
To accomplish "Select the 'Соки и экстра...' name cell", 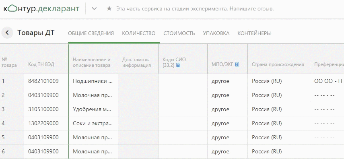I will pos(93,123).
